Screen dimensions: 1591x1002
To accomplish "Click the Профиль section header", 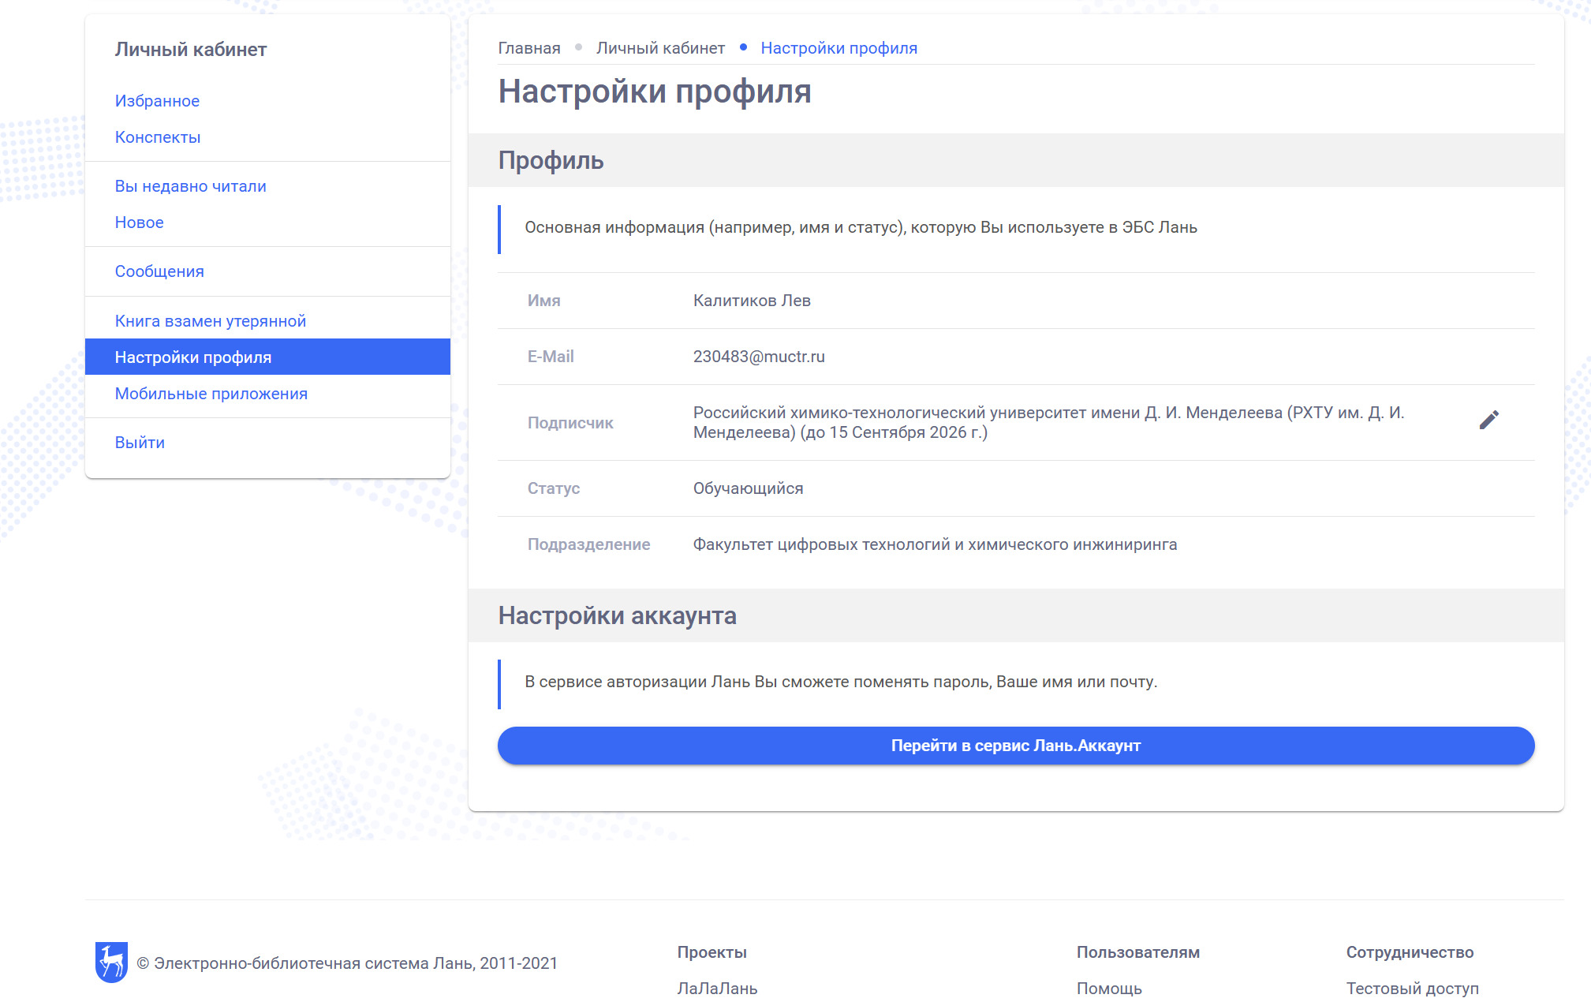I will (550, 160).
